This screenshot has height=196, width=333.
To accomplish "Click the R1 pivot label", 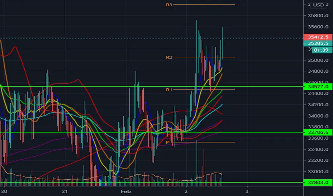I will click(169, 90).
